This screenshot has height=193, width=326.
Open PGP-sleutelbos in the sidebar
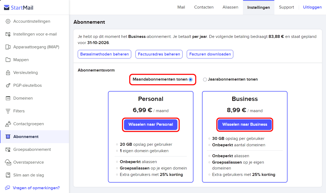click(34, 85)
